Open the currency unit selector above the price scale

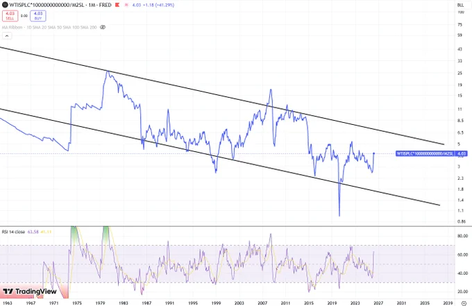click(461, 5)
